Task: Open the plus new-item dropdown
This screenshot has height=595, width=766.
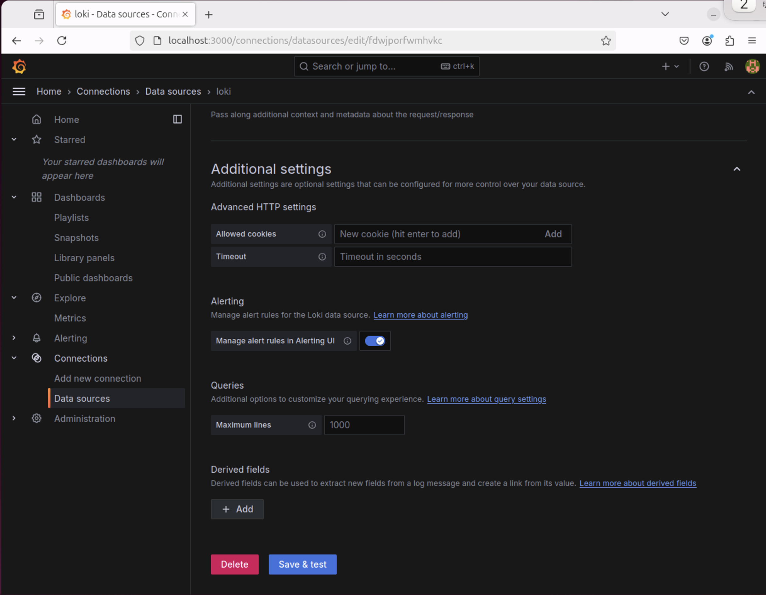Action: tap(670, 67)
